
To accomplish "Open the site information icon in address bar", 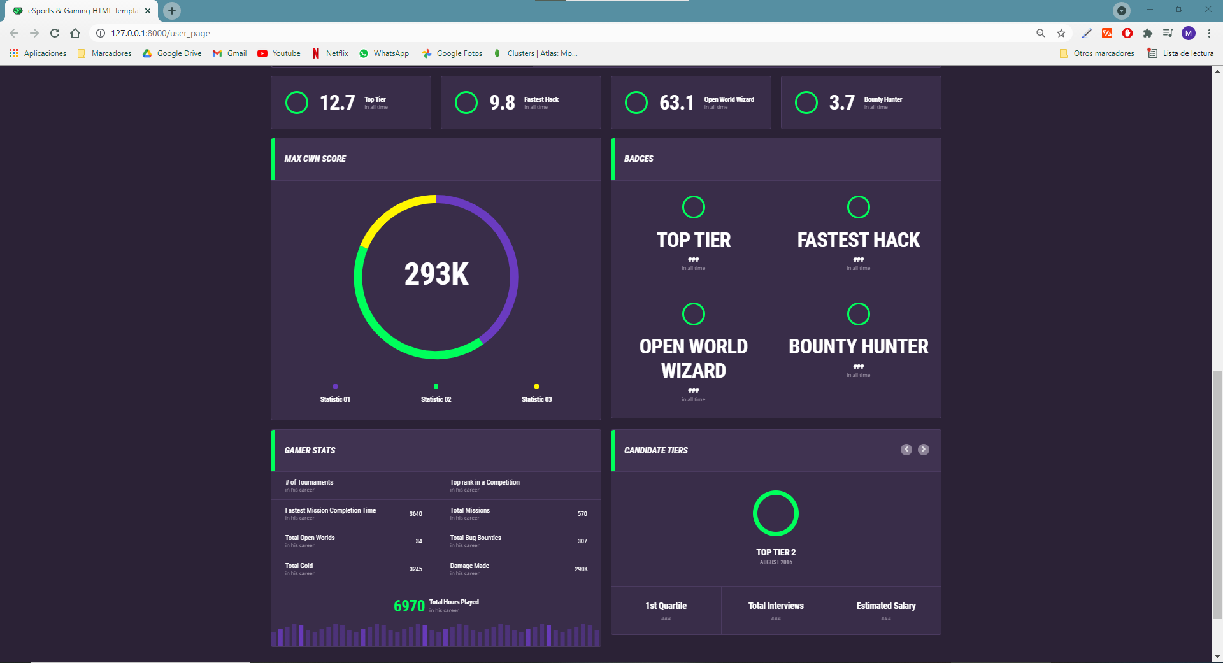I will coord(101,33).
